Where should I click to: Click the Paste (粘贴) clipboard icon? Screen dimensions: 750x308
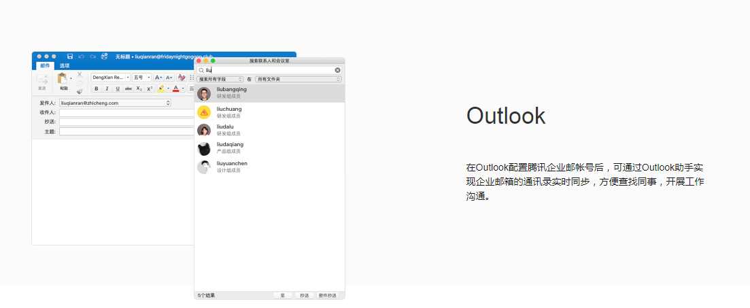pos(63,80)
